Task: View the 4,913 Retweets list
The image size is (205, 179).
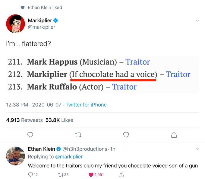Action: click(24, 120)
